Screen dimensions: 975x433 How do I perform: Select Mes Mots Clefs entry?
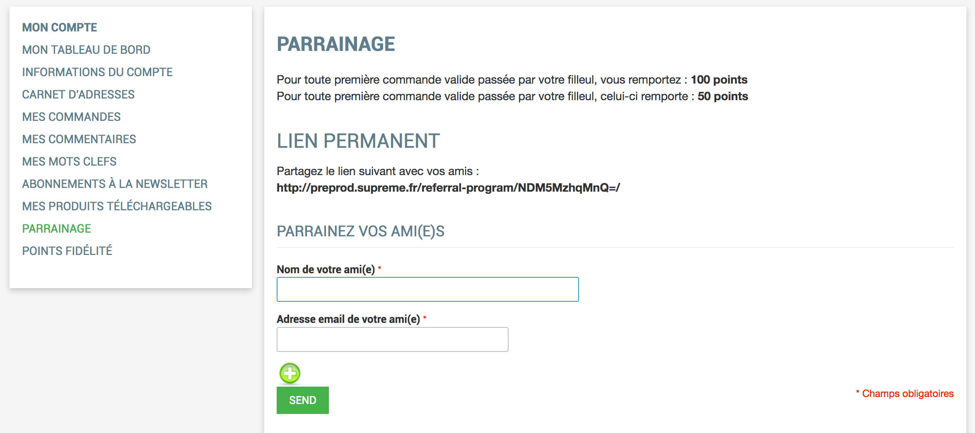[69, 161]
